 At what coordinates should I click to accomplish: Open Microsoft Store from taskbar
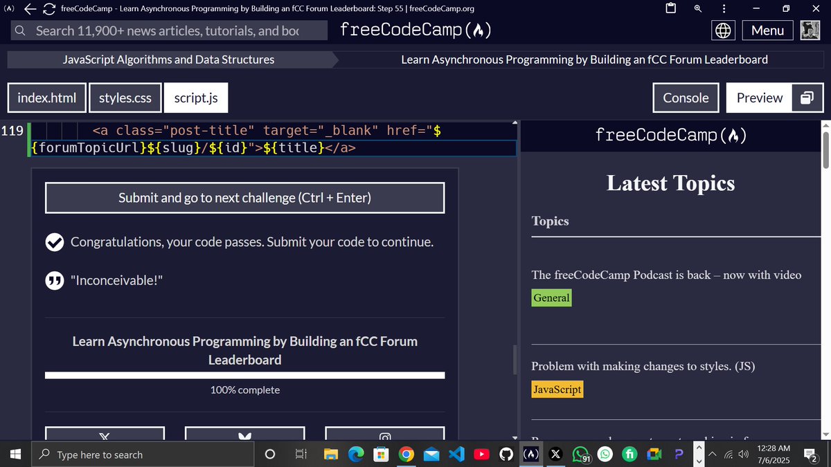(x=381, y=455)
